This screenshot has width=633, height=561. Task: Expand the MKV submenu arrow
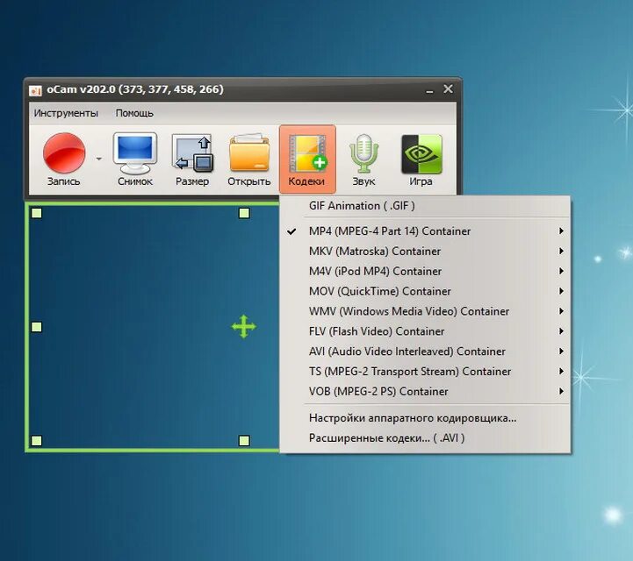coord(561,251)
